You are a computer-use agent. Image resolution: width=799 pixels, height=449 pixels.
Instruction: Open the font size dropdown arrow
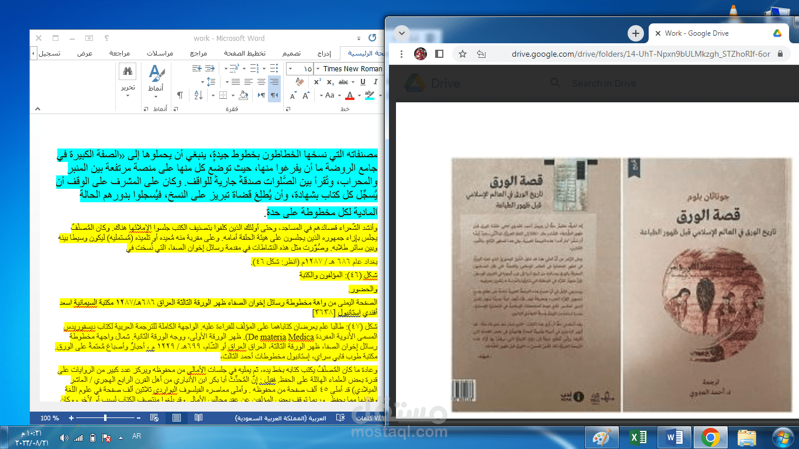pos(290,68)
